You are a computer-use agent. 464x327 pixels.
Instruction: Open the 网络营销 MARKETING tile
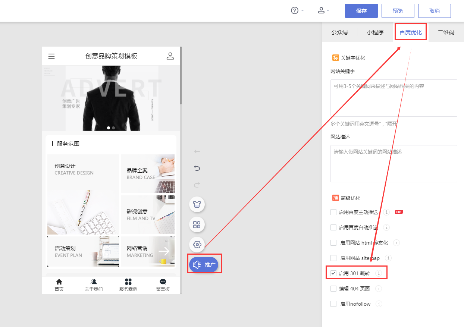point(148,251)
